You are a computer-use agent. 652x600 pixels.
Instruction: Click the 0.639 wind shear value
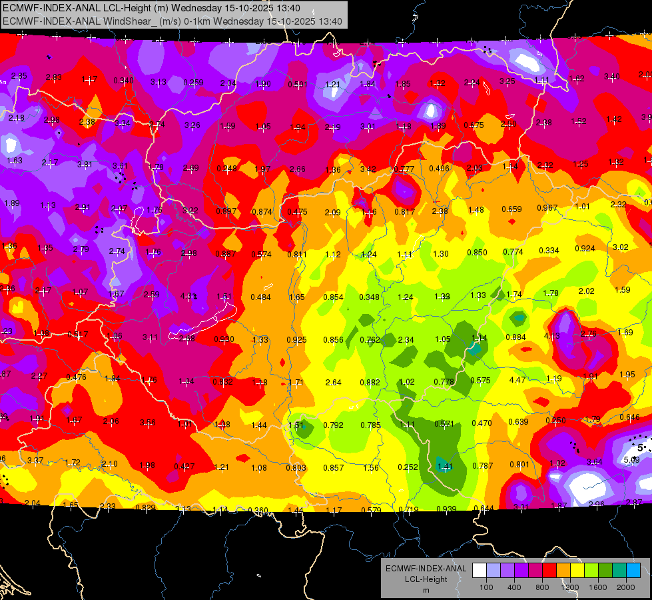click(519, 422)
